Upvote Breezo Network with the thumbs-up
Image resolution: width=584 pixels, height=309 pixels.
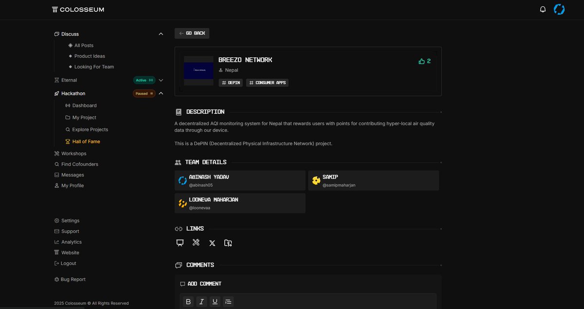tap(421, 61)
